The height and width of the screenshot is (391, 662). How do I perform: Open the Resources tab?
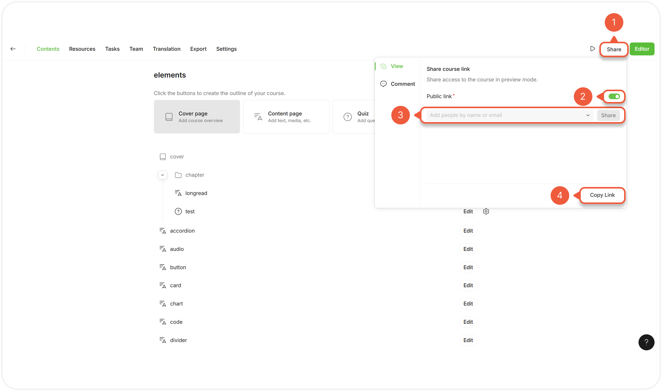(x=82, y=49)
